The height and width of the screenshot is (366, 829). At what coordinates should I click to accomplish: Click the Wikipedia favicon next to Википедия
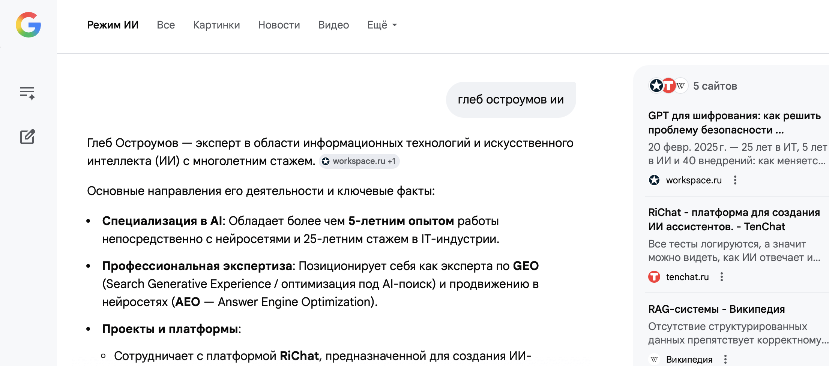(654, 360)
